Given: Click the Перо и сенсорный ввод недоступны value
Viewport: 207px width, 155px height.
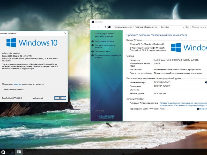Looking at the screenshot, I should [x=178, y=73].
